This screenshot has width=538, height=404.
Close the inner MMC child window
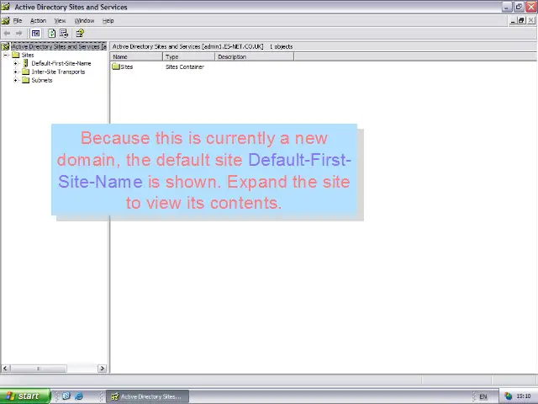click(x=530, y=20)
